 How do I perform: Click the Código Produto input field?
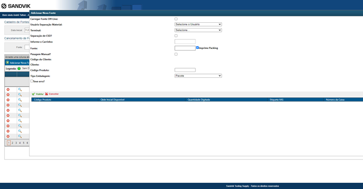click(x=185, y=70)
